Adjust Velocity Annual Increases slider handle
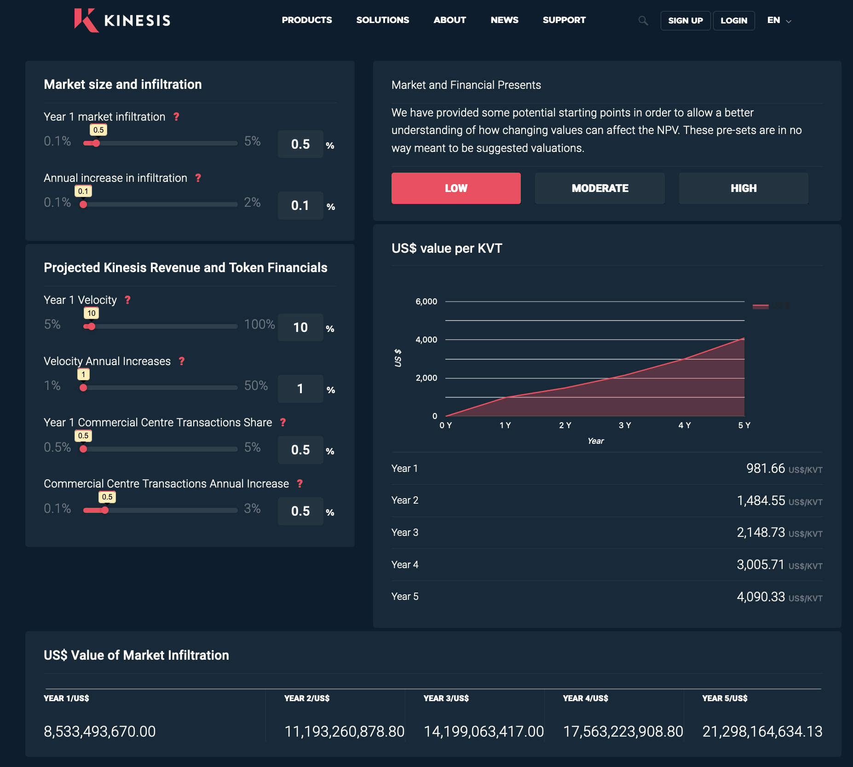 click(83, 388)
